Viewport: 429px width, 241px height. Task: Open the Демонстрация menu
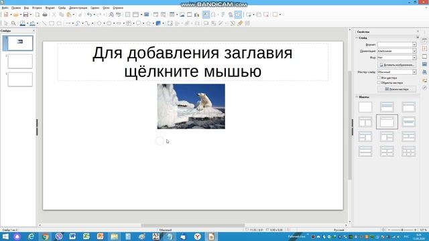tap(78, 8)
